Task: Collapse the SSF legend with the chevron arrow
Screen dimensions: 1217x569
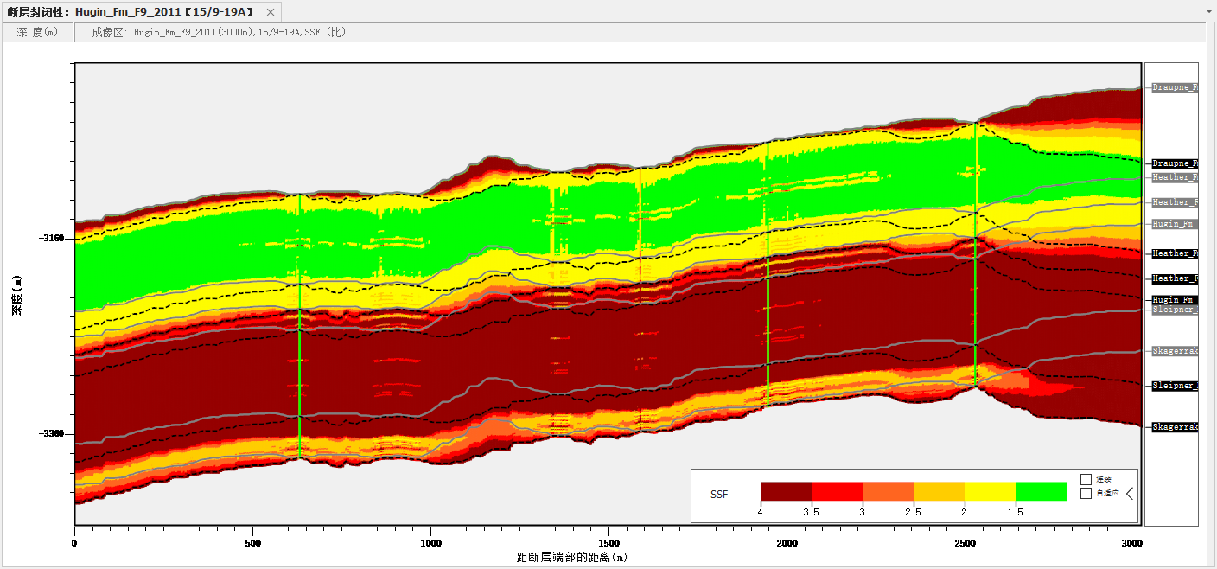Action: (1129, 494)
